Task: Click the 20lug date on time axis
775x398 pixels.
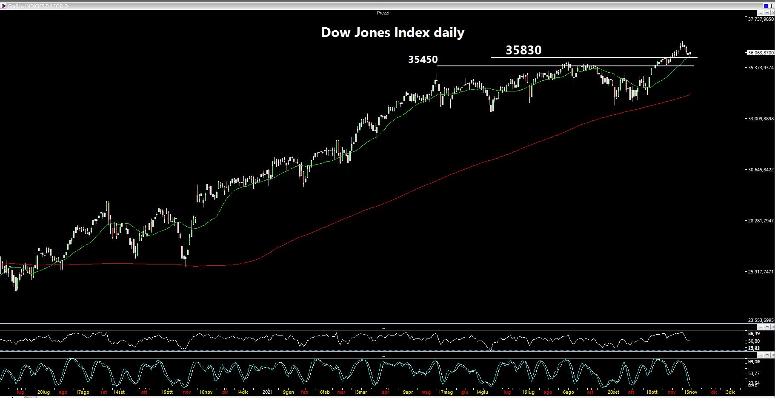Action: point(43,392)
